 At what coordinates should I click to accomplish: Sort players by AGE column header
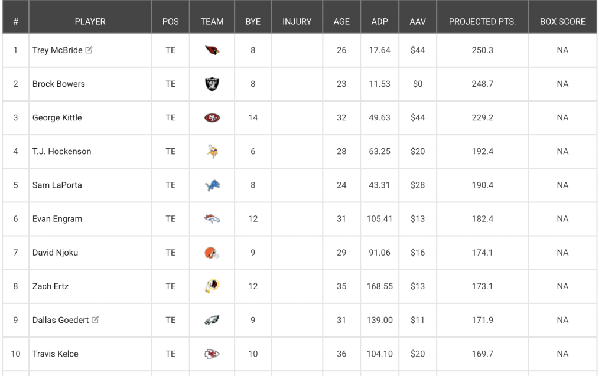[x=341, y=22]
